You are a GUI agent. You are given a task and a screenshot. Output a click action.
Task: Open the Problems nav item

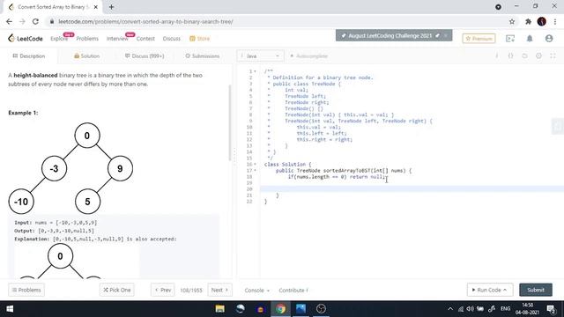(87, 39)
